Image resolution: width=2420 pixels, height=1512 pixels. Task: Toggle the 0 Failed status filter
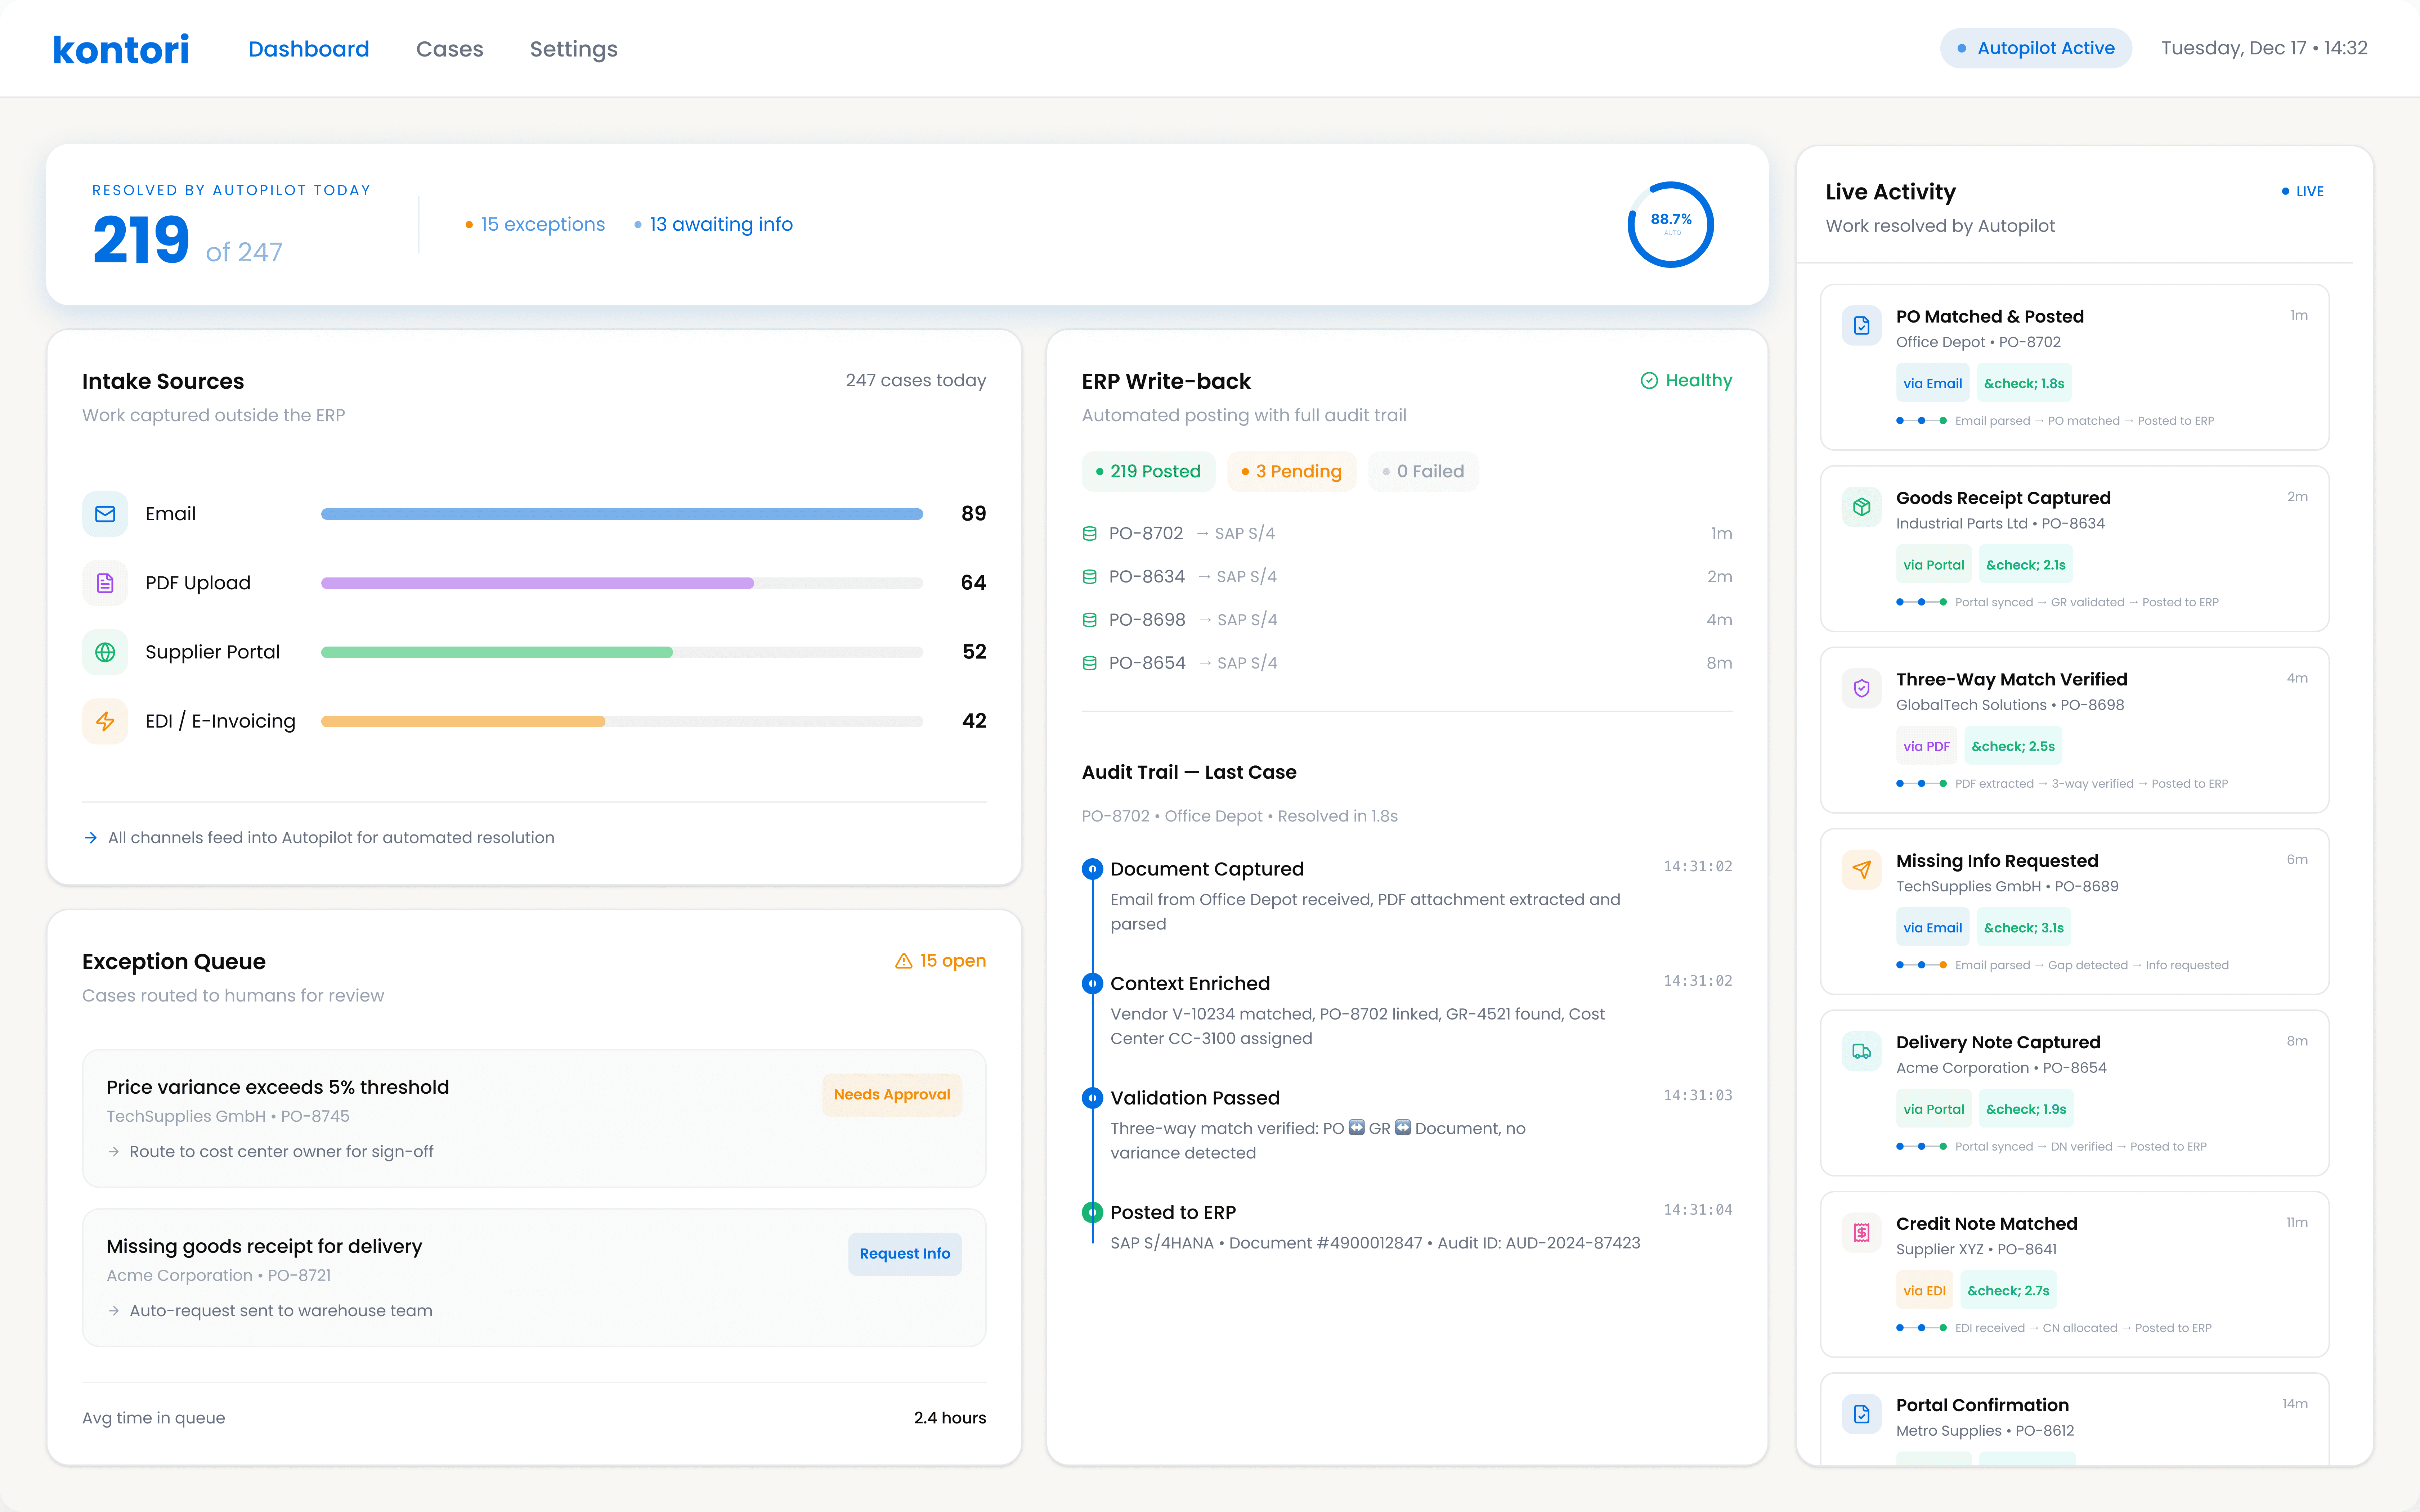(1423, 471)
